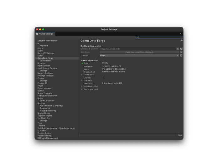Open Version Control settings
Screen dimensions: 218x154
(44, 133)
